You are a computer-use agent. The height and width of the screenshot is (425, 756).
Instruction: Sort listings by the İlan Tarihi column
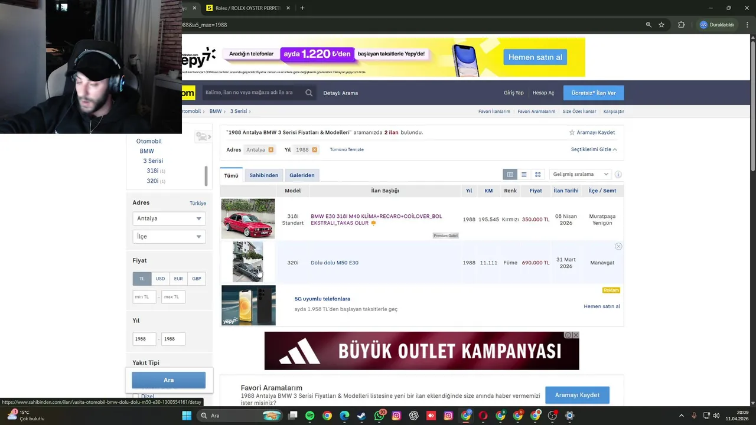tap(566, 191)
